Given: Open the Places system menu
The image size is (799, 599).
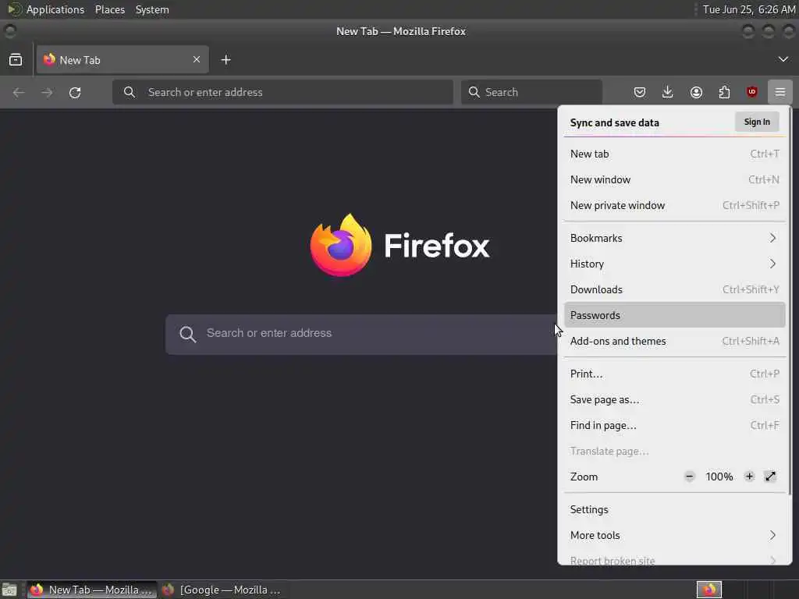Looking at the screenshot, I should [110, 9].
